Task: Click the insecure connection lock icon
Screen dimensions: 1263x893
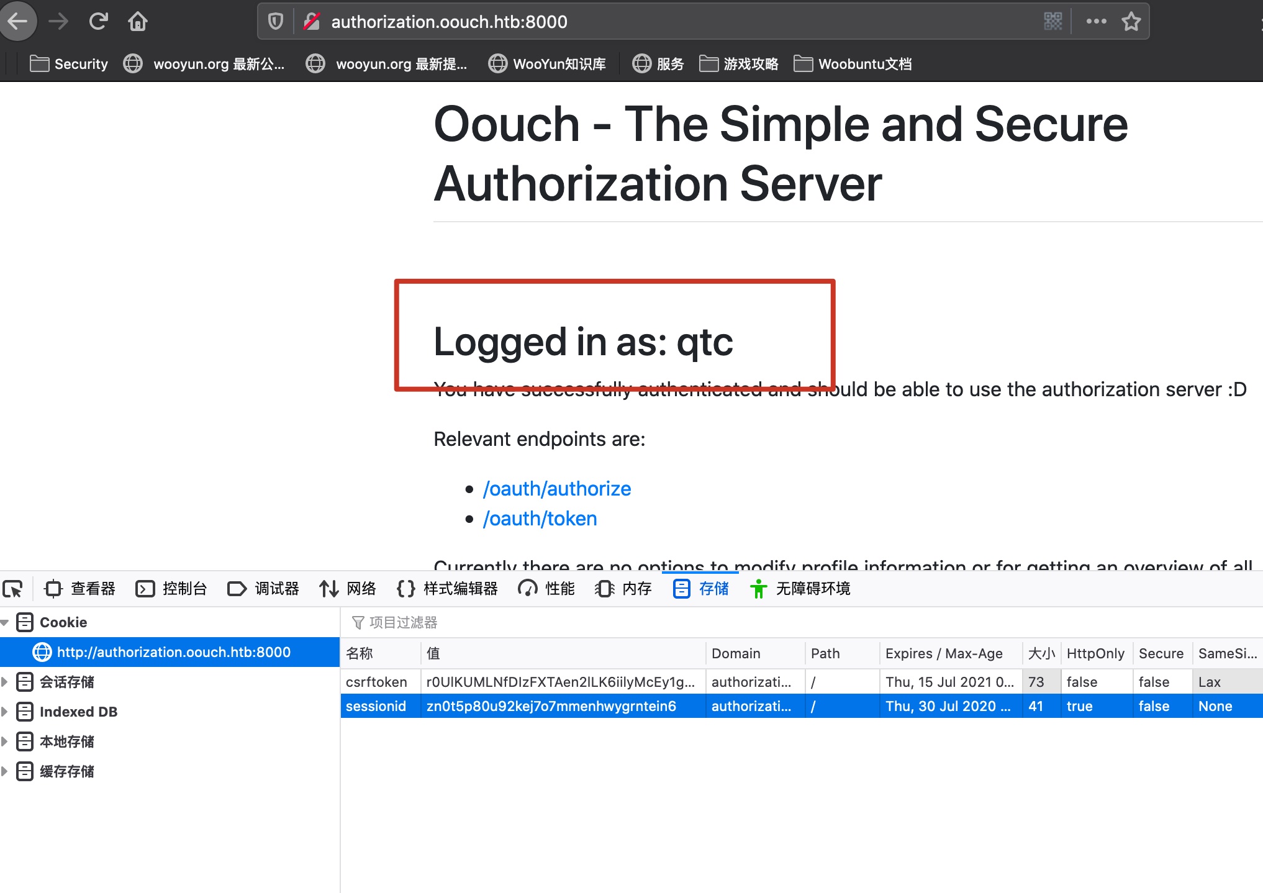Action: (311, 22)
